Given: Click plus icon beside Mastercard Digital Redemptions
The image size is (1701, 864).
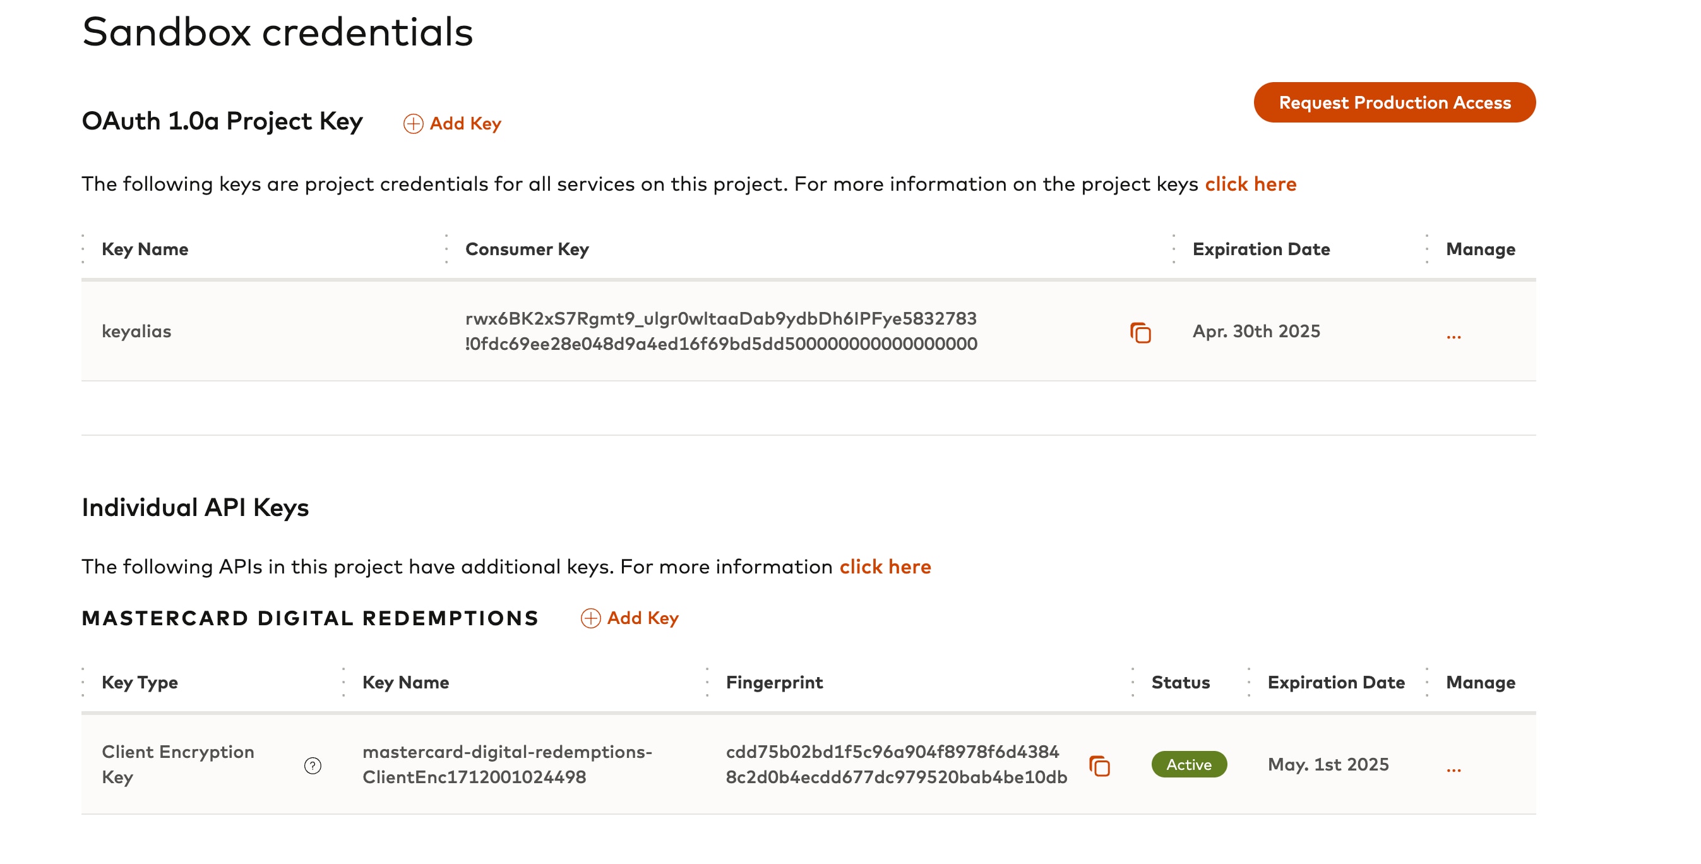Looking at the screenshot, I should (590, 618).
